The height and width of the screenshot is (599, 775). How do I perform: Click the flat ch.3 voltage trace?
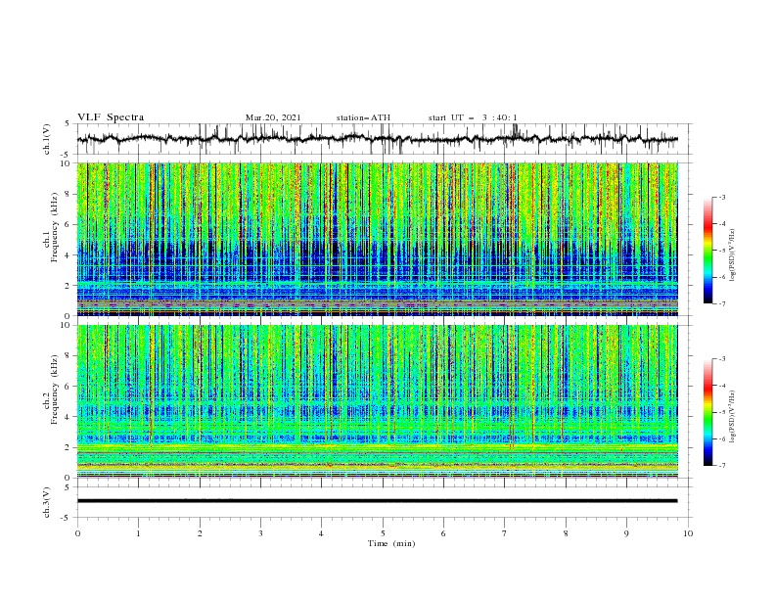[378, 501]
